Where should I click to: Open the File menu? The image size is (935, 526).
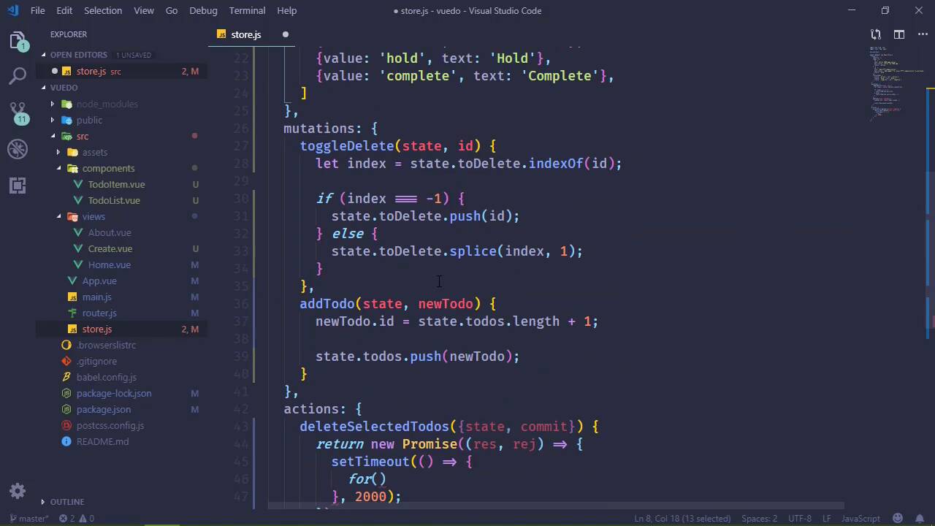pyautogui.click(x=38, y=10)
